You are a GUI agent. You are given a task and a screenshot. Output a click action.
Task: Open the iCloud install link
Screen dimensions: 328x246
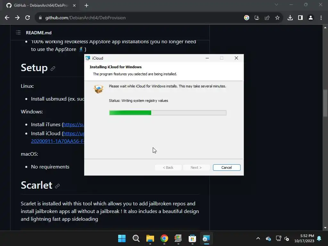click(74, 134)
